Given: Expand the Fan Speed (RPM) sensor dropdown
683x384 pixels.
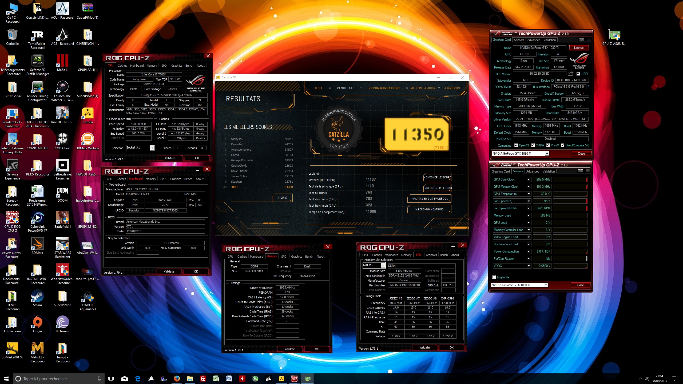Looking at the screenshot, I should (x=528, y=208).
